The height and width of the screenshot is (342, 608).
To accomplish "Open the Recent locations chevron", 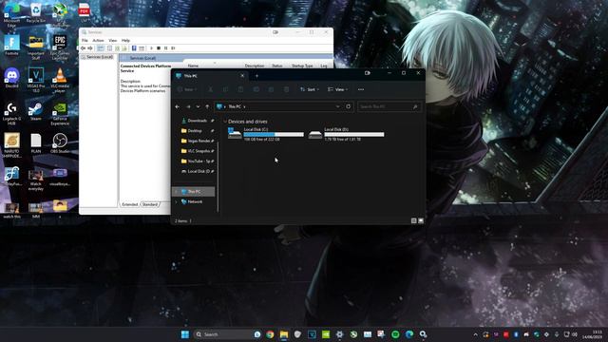I will [x=199, y=106].
